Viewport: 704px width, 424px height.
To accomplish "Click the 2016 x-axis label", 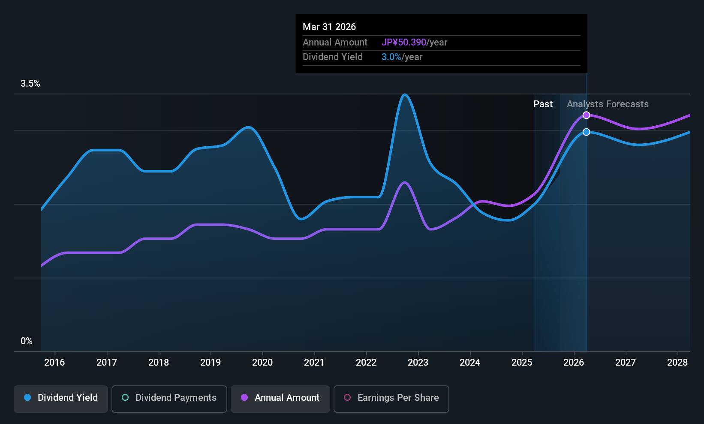I will 54,363.
